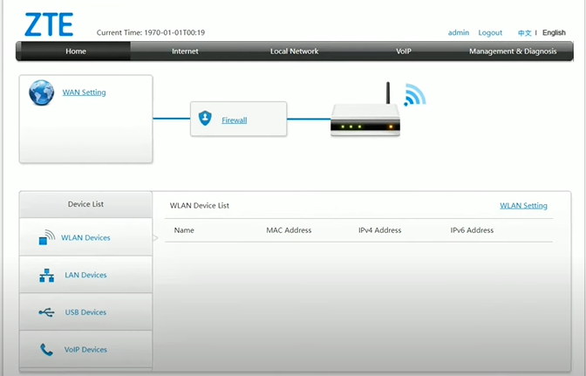
Task: Open the Home tab
Action: click(x=76, y=51)
